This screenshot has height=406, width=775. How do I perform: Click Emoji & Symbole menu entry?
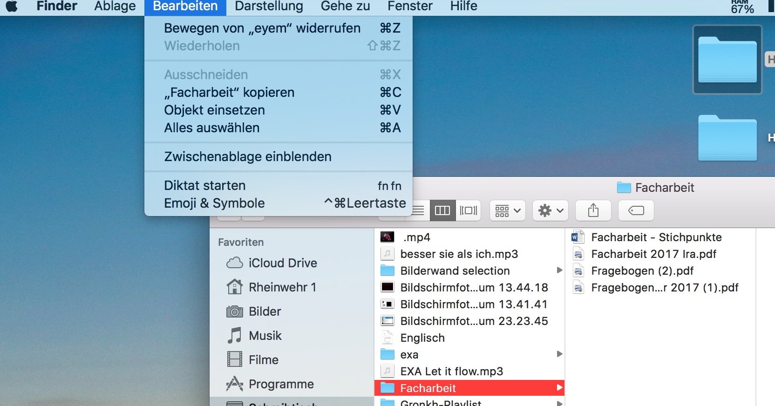pyautogui.click(x=214, y=203)
